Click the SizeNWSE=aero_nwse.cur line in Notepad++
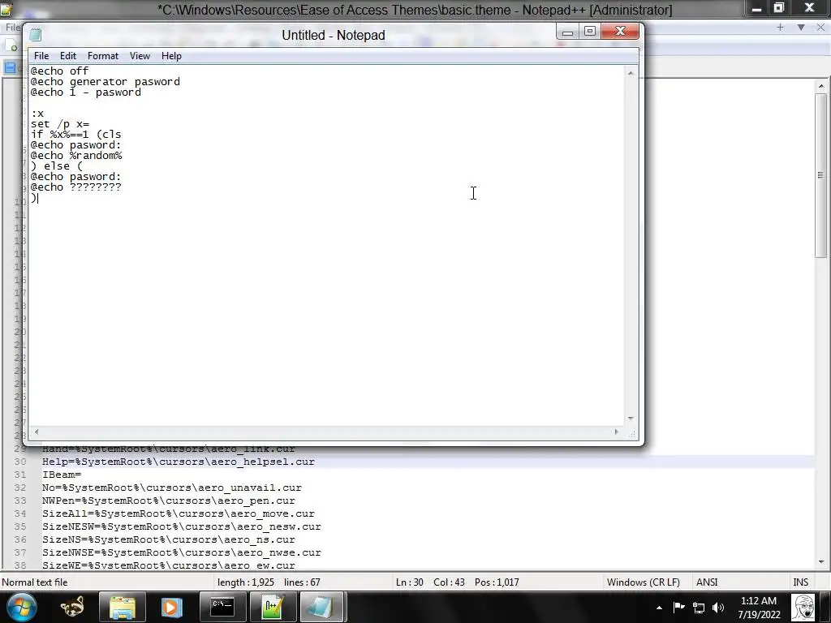The height and width of the screenshot is (623, 831). [181, 552]
